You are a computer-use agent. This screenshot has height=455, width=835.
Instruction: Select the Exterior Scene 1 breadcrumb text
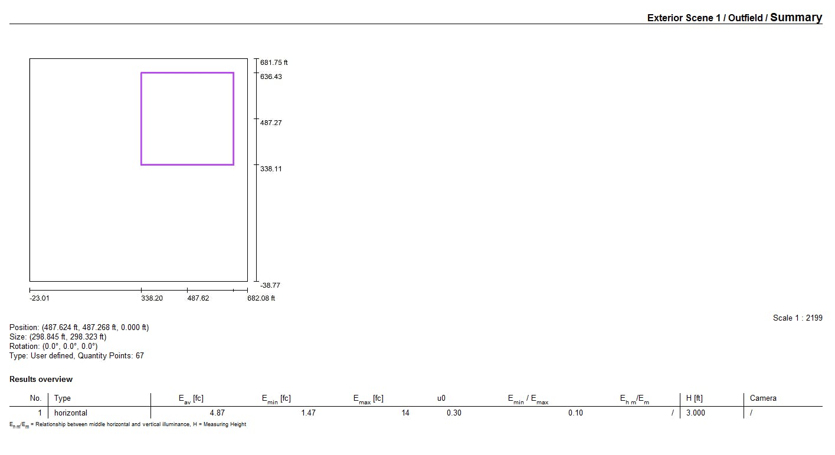(684, 18)
